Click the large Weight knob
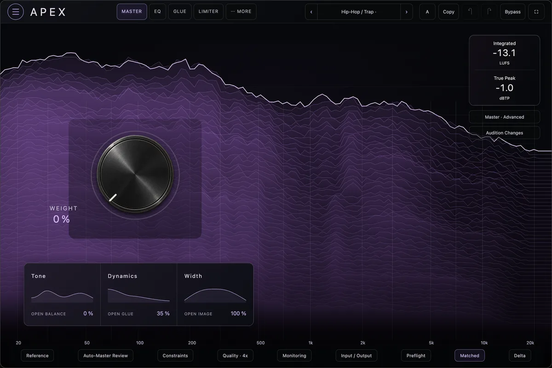 [135, 173]
